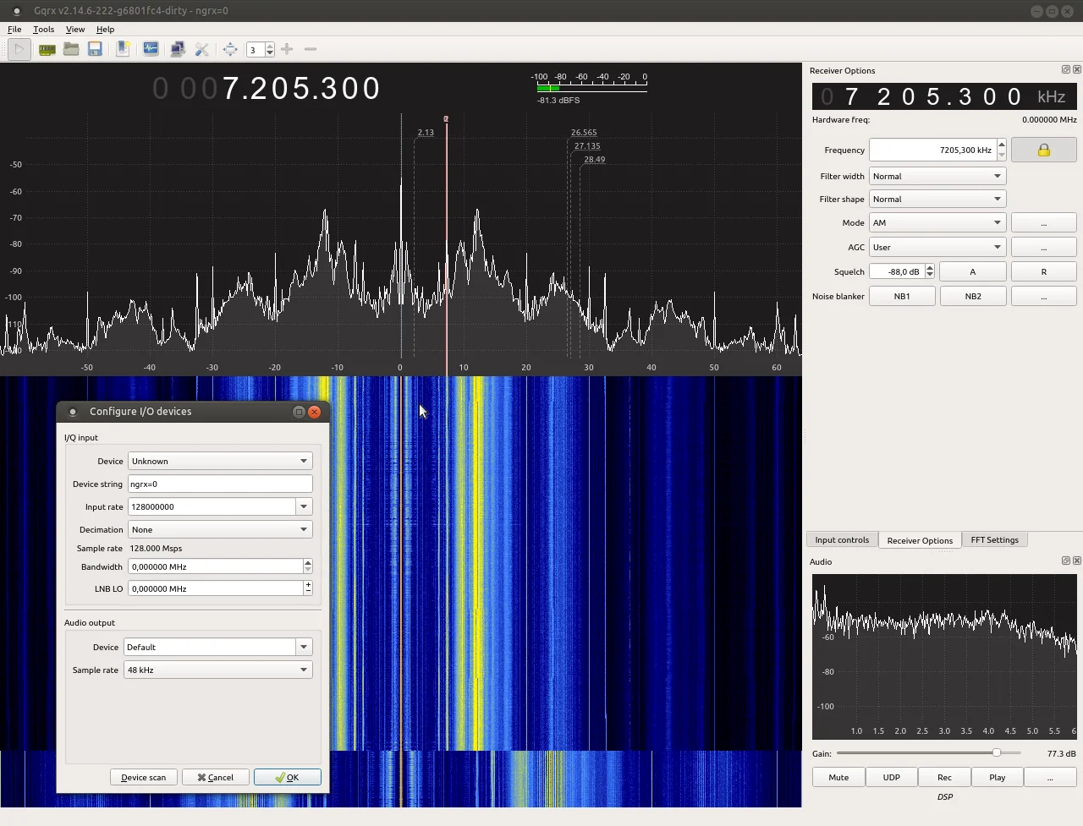Expand the Input rate combo box arrow

click(x=304, y=506)
